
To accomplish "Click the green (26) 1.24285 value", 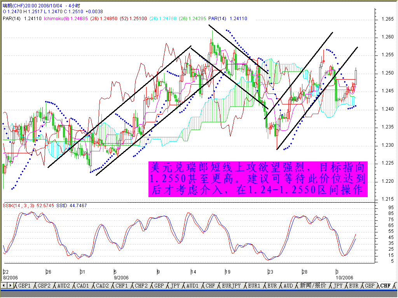I will pos(192,19).
